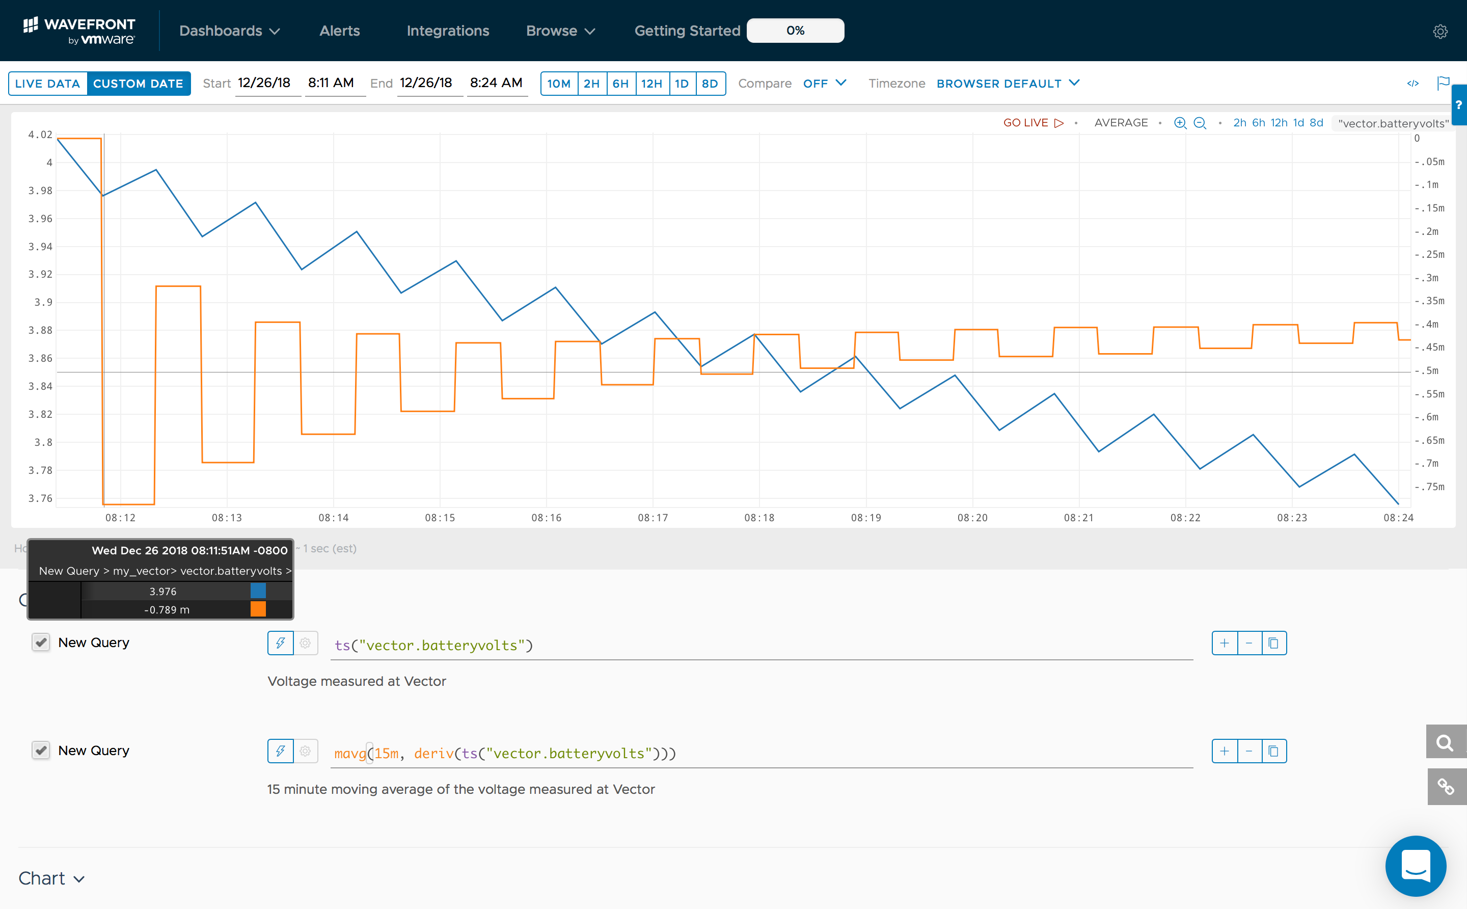Image resolution: width=1467 pixels, height=909 pixels.
Task: Open the chat bubble widget
Action: click(1416, 866)
